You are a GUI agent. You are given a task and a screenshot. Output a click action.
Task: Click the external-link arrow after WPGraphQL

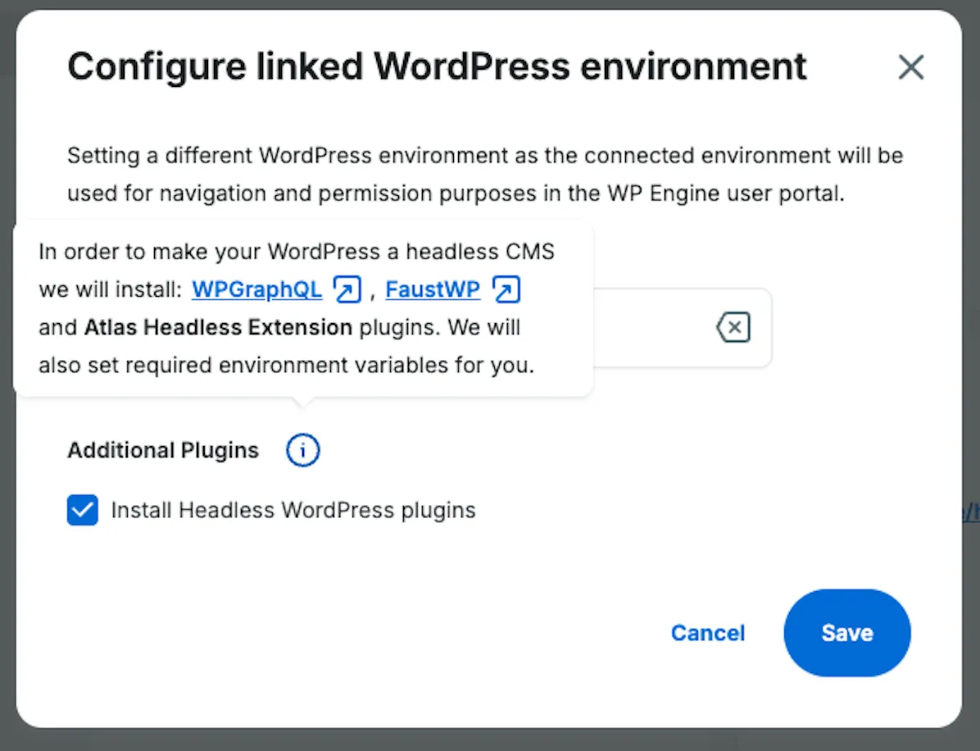(347, 289)
